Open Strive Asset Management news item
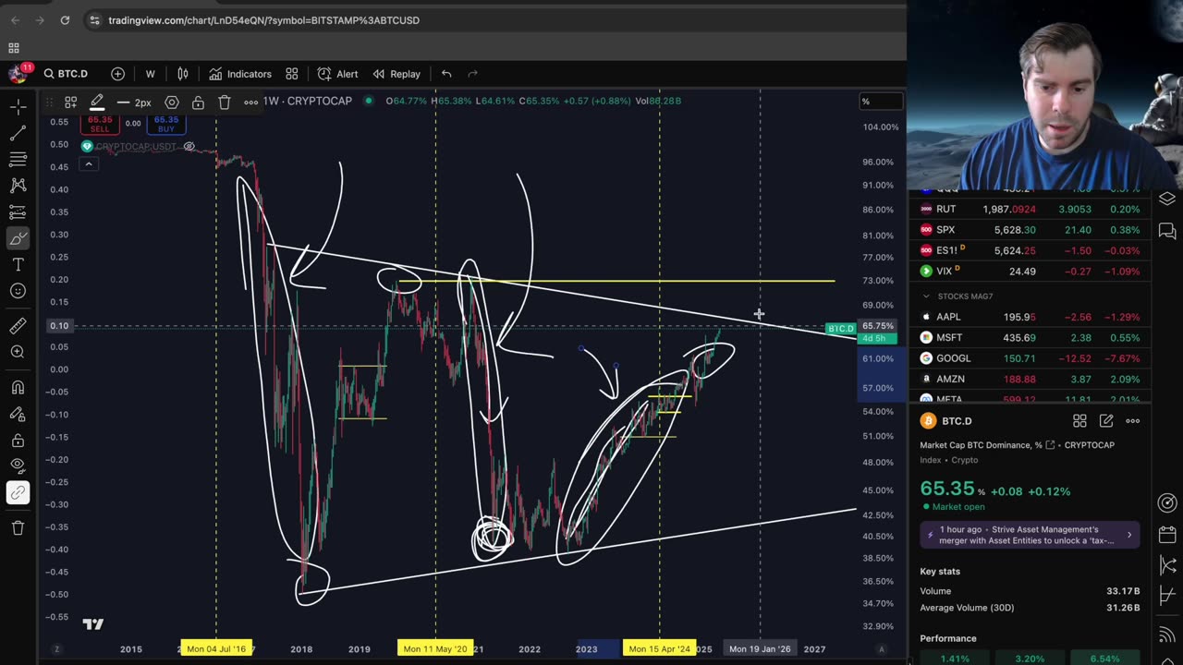 point(1030,535)
